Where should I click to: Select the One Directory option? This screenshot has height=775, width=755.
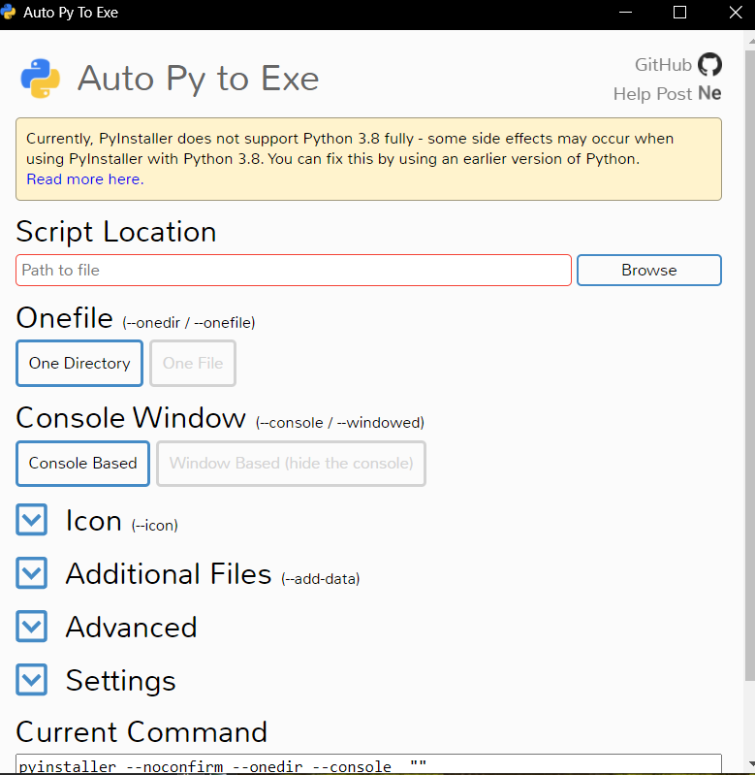(x=79, y=364)
